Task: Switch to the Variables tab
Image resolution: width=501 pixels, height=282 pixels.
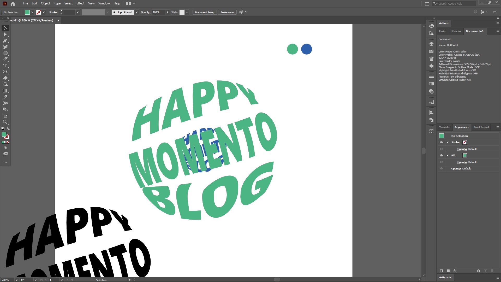Action: tap(445, 127)
